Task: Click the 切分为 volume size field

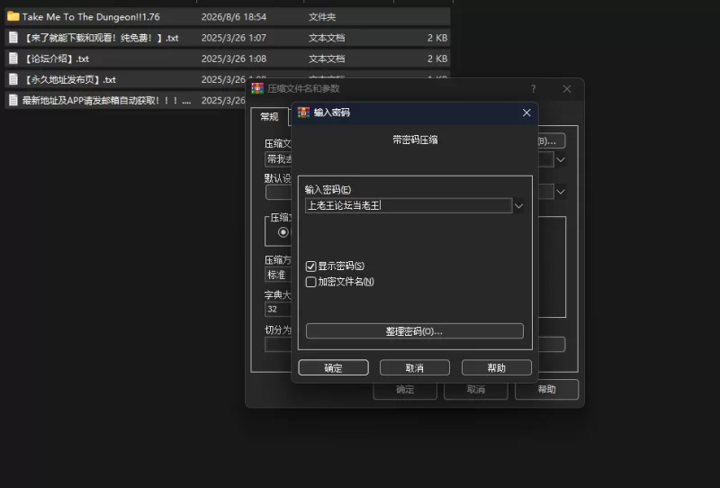Action: pos(278,345)
